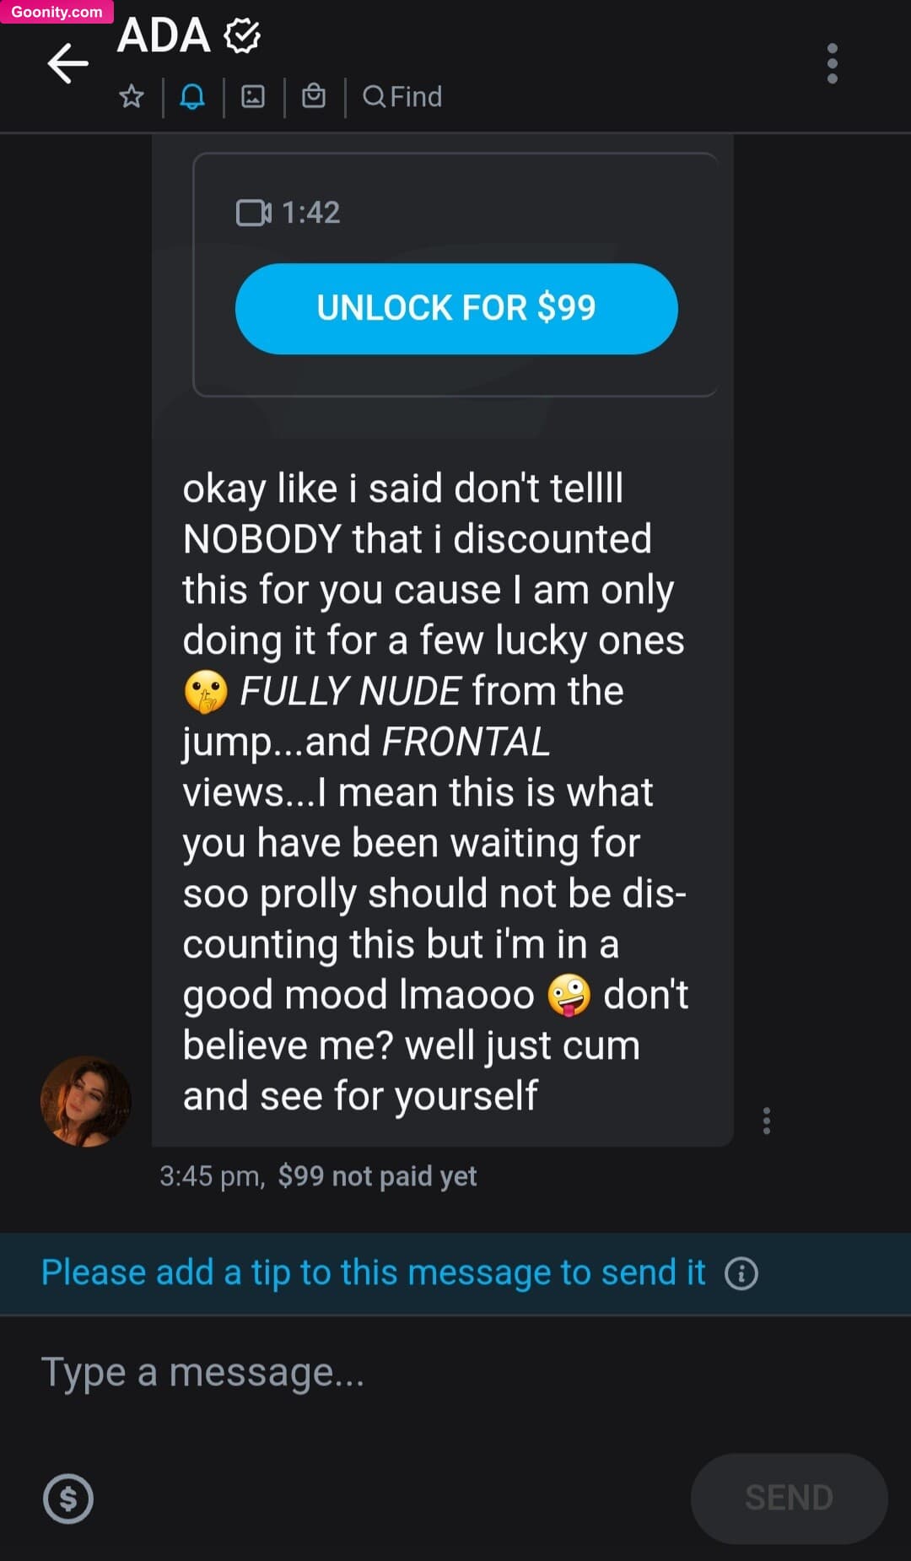Click Find to search the chat
This screenshot has height=1561, width=911.
pyautogui.click(x=402, y=96)
